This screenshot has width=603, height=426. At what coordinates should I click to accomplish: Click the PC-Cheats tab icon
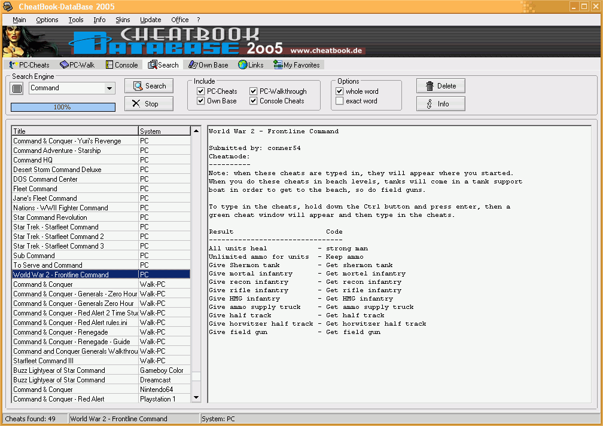(13, 65)
